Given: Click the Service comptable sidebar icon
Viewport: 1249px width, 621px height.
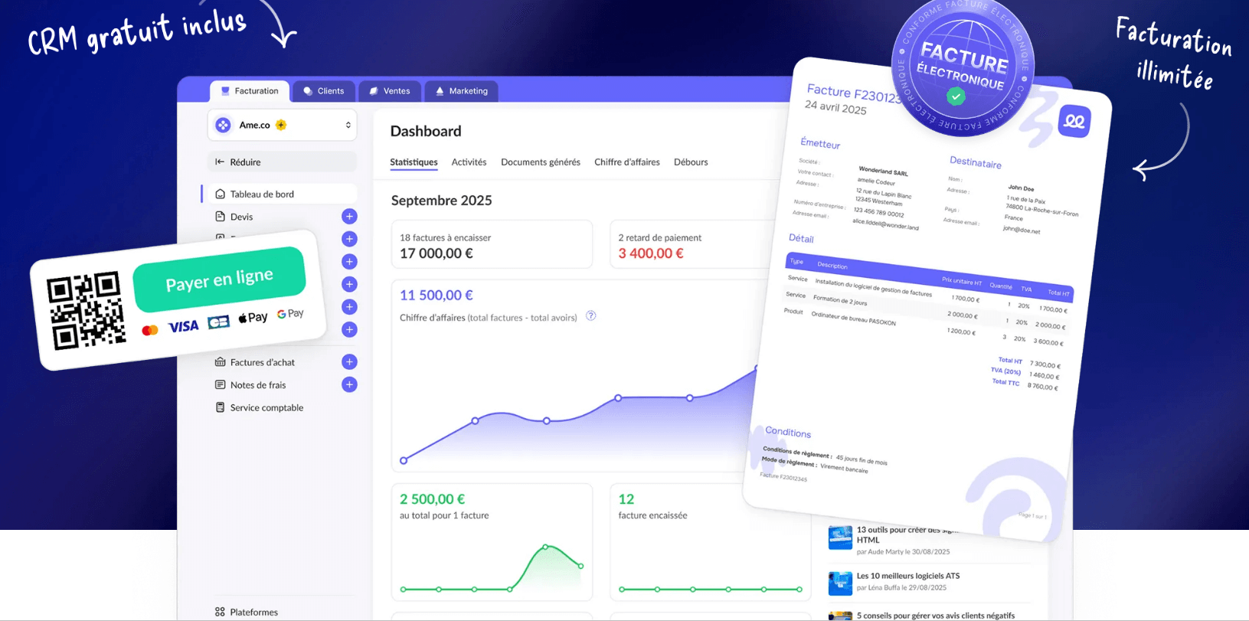Looking at the screenshot, I should click(221, 408).
